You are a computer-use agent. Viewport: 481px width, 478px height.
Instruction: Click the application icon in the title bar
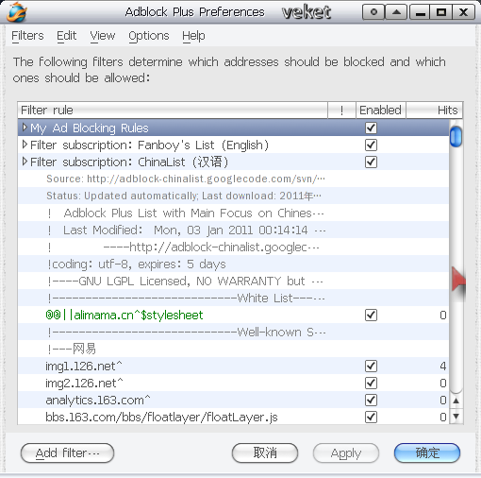pyautogui.click(x=17, y=12)
